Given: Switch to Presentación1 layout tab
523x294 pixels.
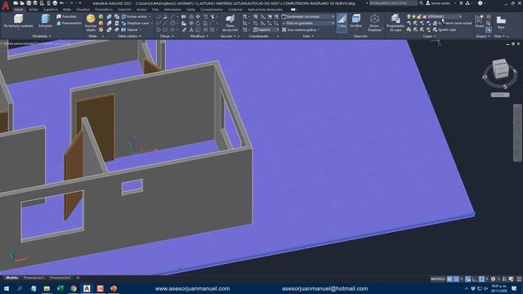Looking at the screenshot, I should (34, 278).
